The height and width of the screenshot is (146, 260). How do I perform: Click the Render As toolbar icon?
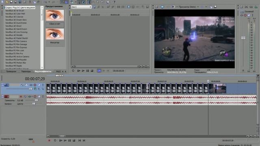click(20, 2)
